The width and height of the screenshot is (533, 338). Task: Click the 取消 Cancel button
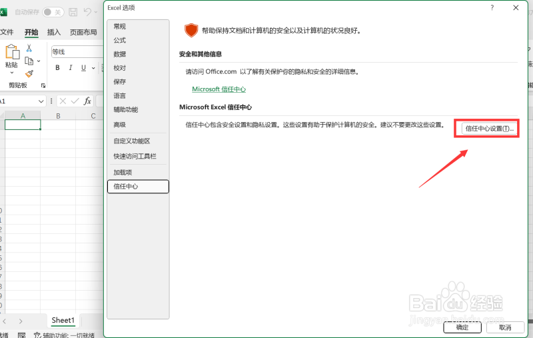tap(505, 327)
